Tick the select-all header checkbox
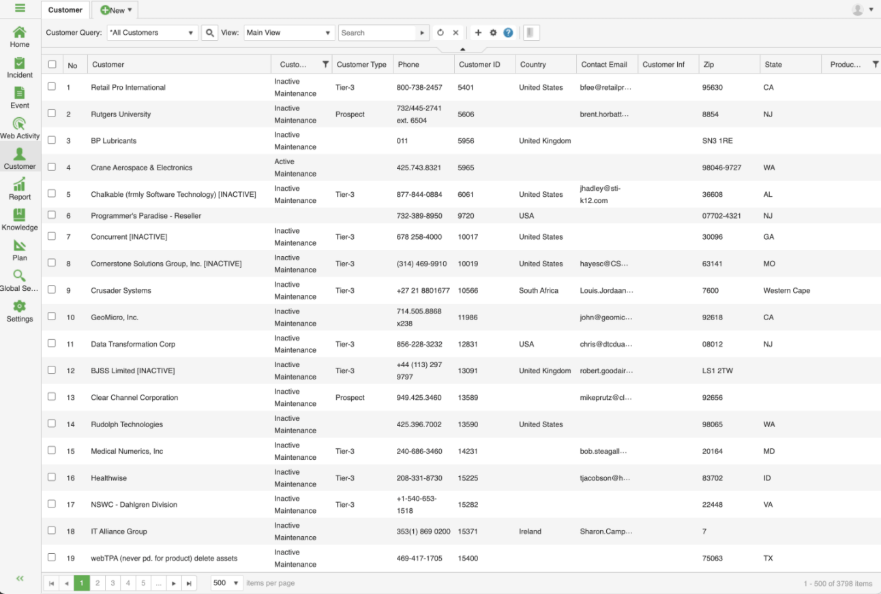 click(52, 65)
